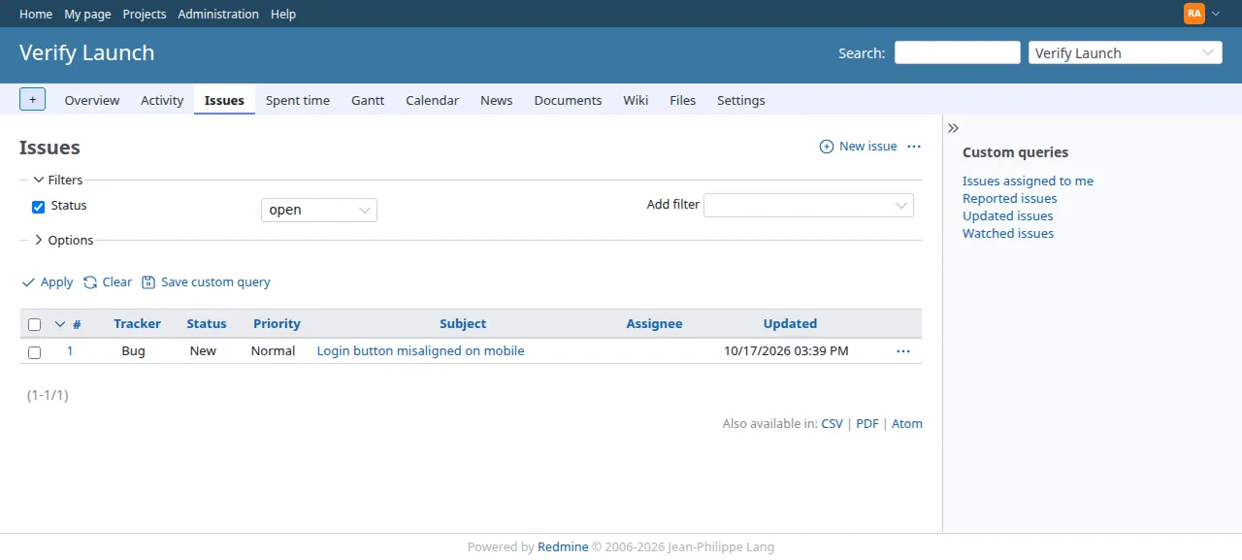Screen dimensions: 1242x560
Task: Open the Gantt tab
Action: [368, 100]
